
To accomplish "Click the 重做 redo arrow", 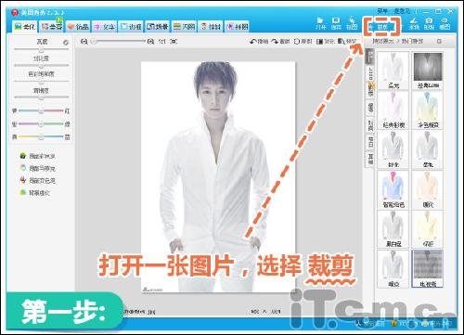I will (x=280, y=41).
